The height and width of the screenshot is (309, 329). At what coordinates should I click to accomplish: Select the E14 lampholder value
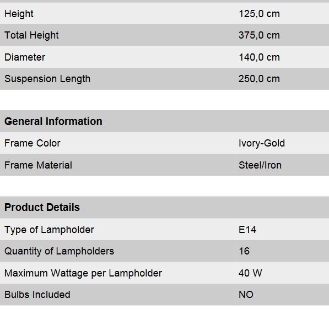point(247,230)
